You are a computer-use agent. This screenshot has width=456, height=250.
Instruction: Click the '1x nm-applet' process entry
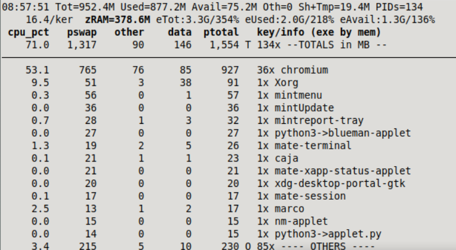[292, 222]
